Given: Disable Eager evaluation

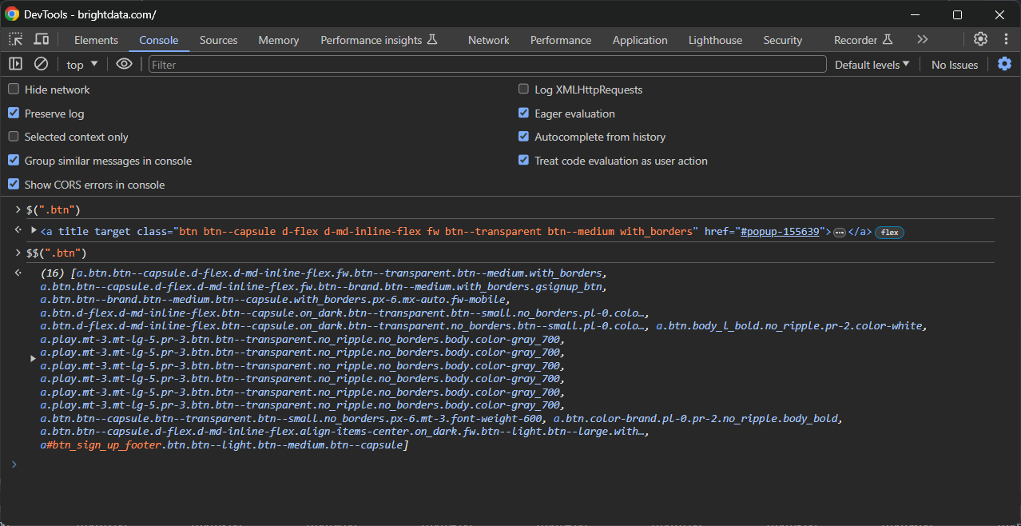Looking at the screenshot, I should pos(523,113).
